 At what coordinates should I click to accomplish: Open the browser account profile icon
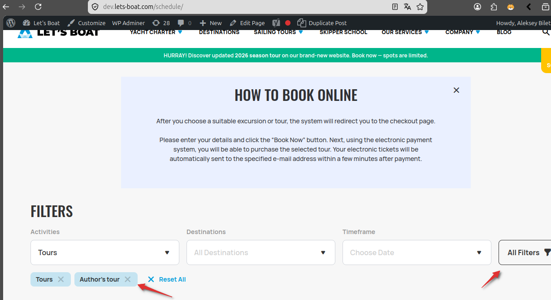(x=477, y=7)
